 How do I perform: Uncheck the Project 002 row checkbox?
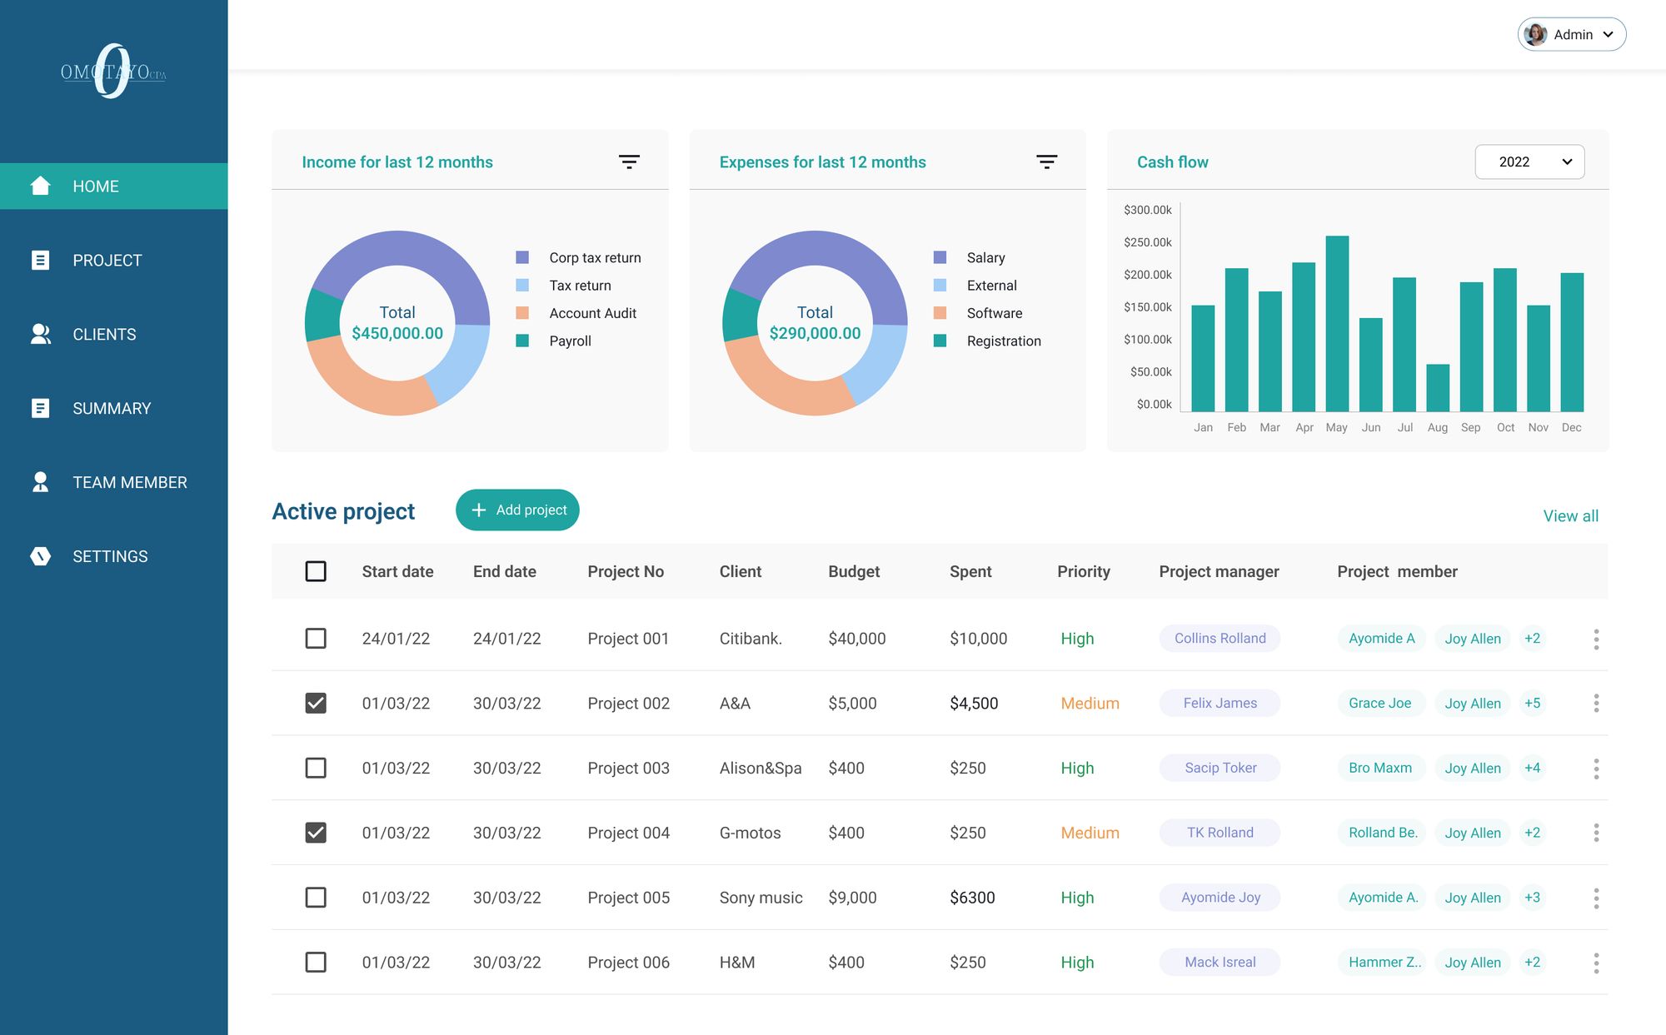(x=316, y=703)
